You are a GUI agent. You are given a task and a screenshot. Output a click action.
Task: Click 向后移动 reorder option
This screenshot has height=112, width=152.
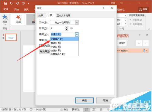pyautogui.click(x=136, y=24)
